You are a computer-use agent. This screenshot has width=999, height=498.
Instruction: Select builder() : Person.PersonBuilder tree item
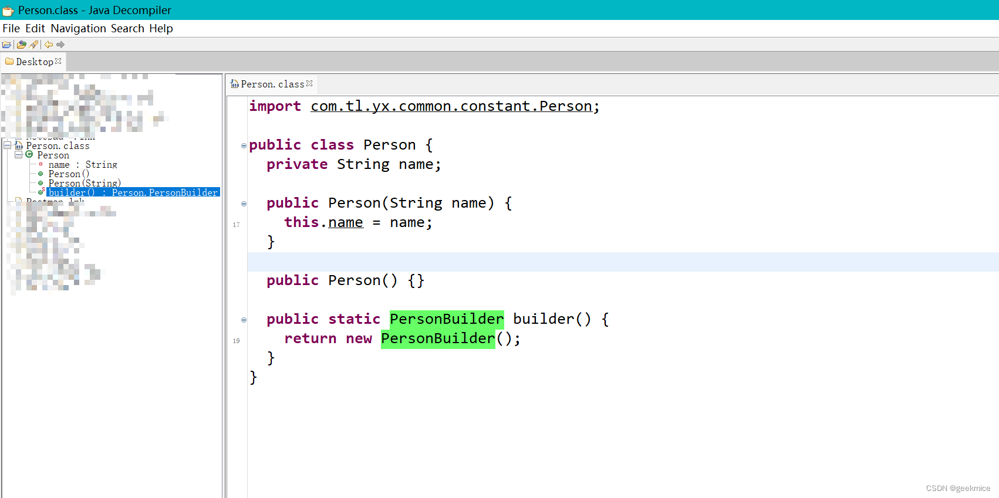(133, 192)
